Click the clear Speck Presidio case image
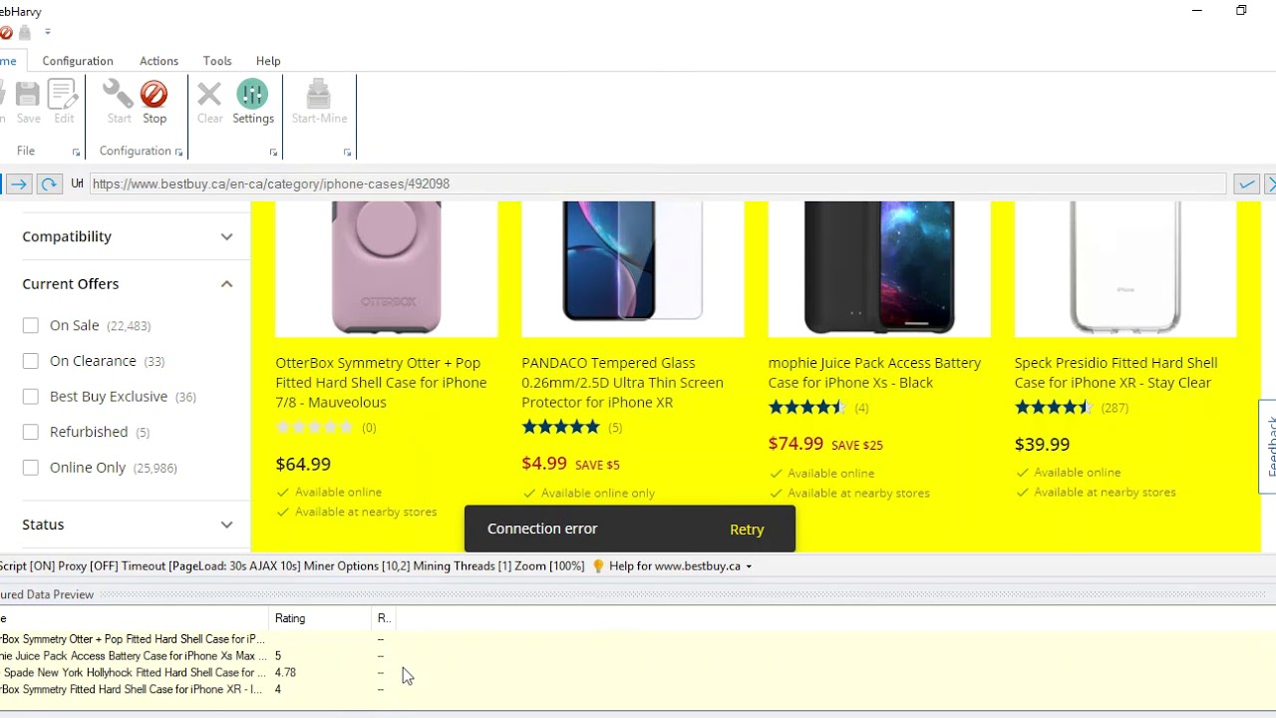The width and height of the screenshot is (1276, 718). coord(1125,267)
